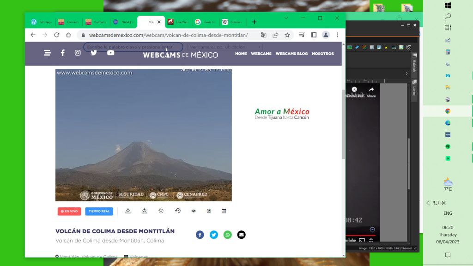Bookmark this page with the star icon
Viewport: 473px width, 266px height.
pyautogui.click(x=287, y=35)
